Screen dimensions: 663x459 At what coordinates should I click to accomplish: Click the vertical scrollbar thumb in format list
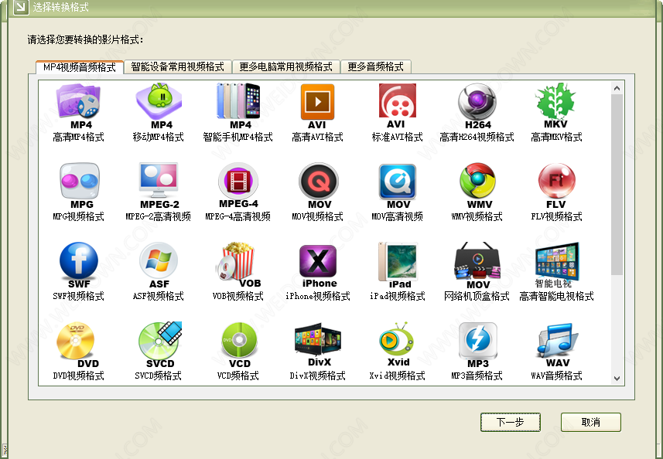617,185
